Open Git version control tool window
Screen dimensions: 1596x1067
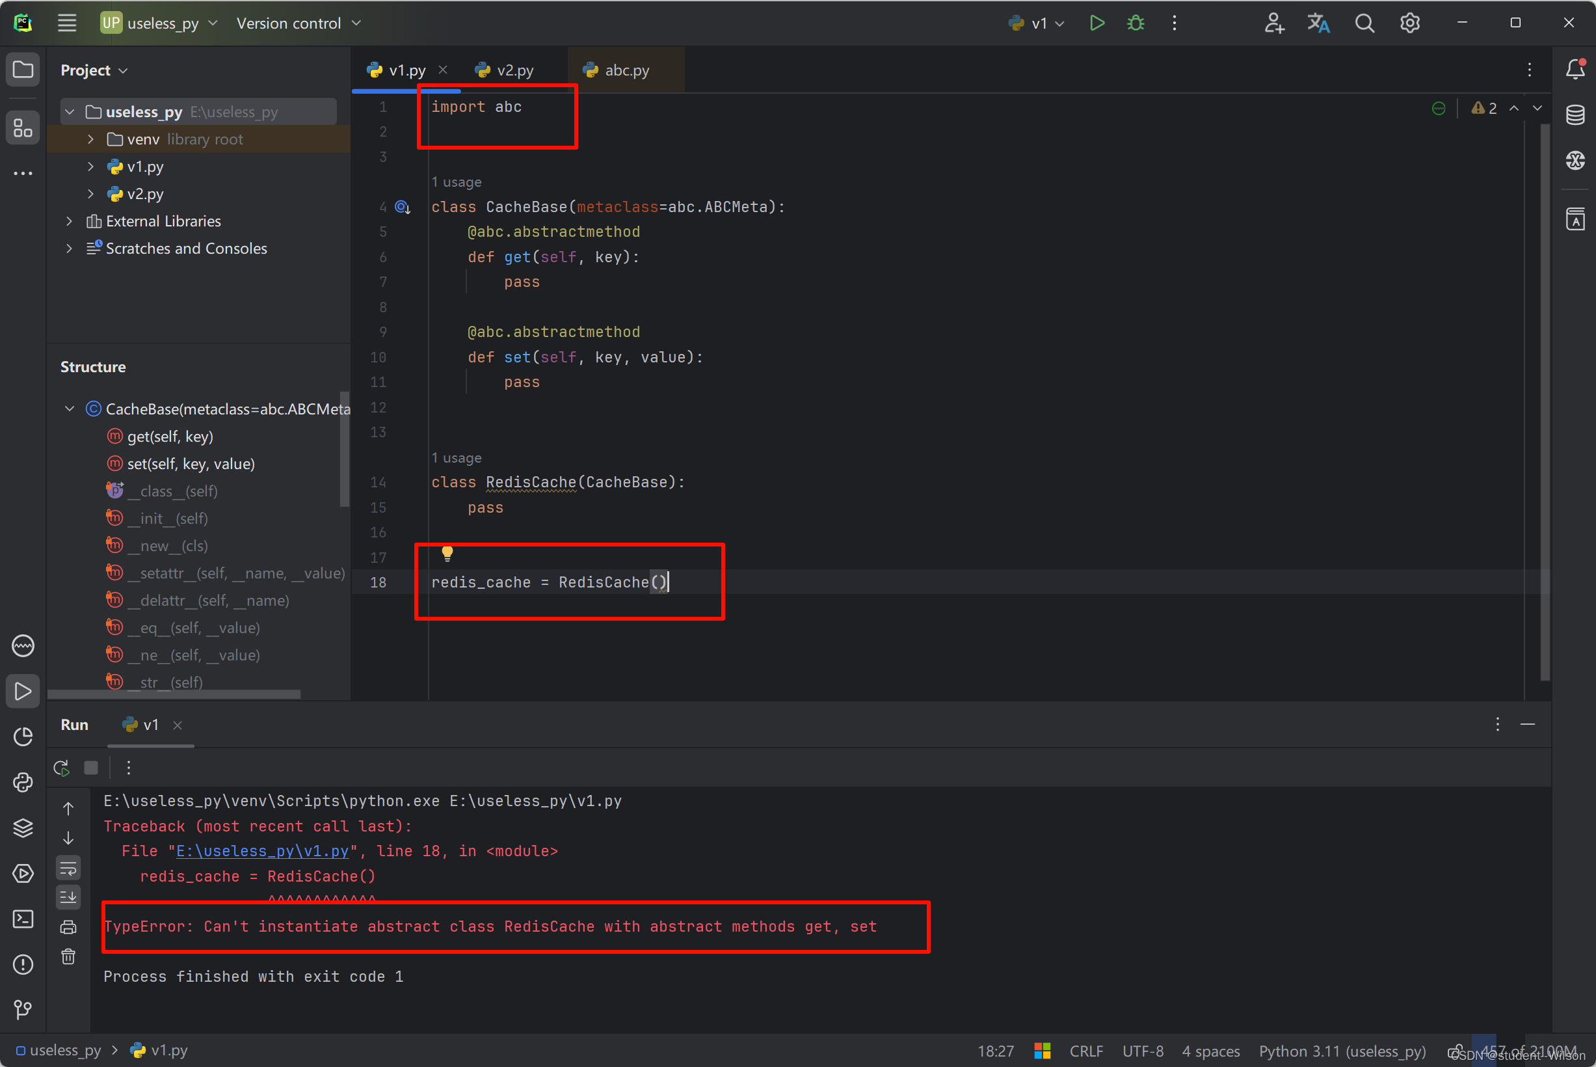[x=23, y=1009]
